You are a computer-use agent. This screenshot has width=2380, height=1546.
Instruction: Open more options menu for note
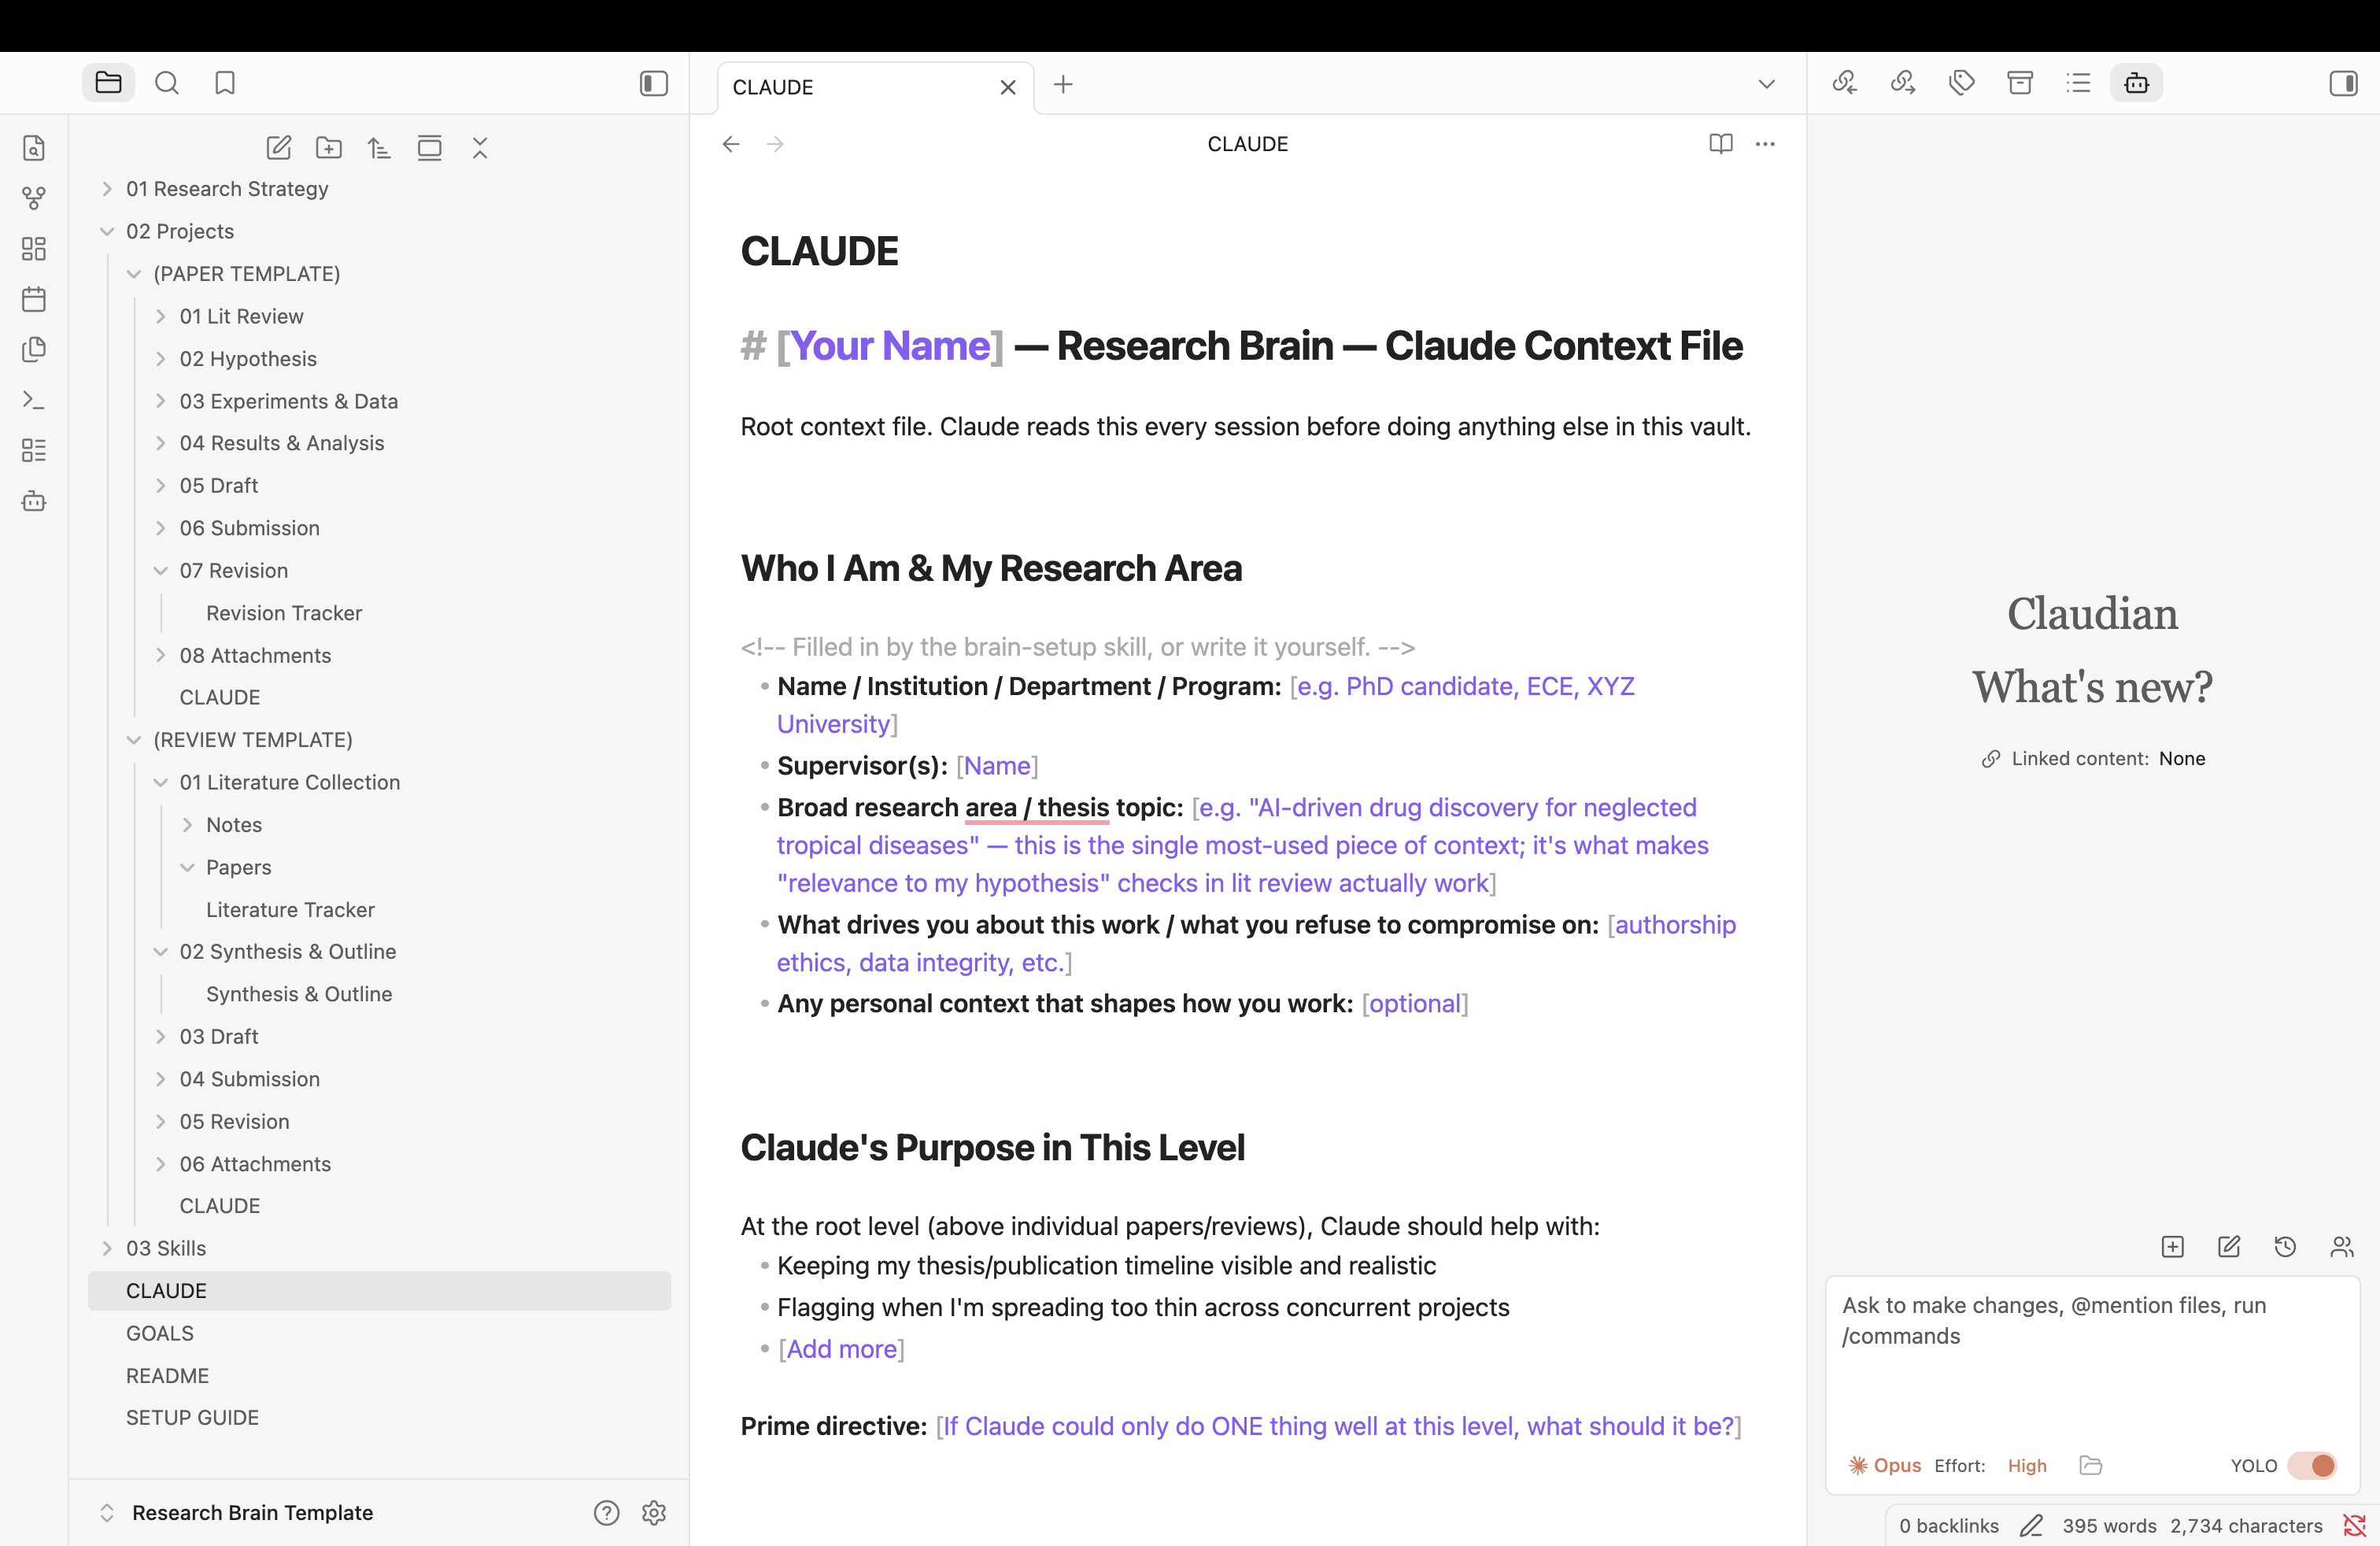1766,144
